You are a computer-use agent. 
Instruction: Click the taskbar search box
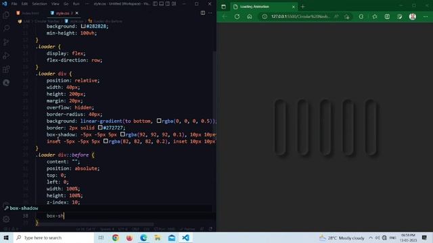(x=54, y=238)
